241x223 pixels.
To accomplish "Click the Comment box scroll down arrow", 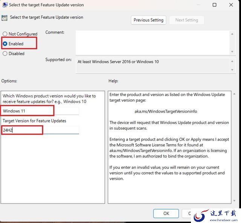I will click(232, 52).
